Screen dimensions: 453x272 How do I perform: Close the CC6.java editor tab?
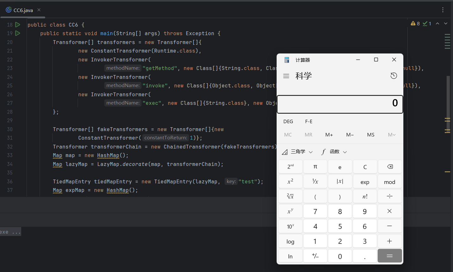(x=39, y=10)
